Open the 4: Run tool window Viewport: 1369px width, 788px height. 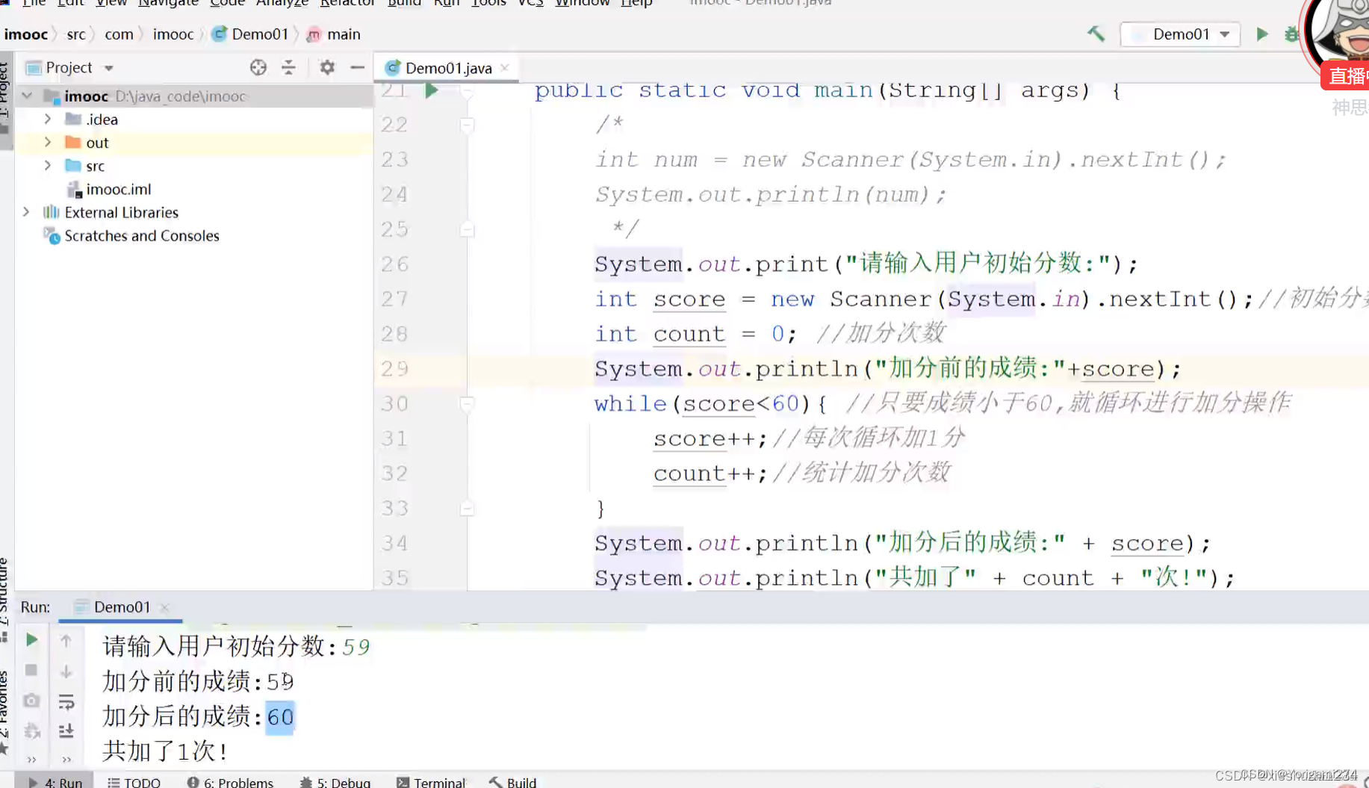pyautogui.click(x=55, y=781)
